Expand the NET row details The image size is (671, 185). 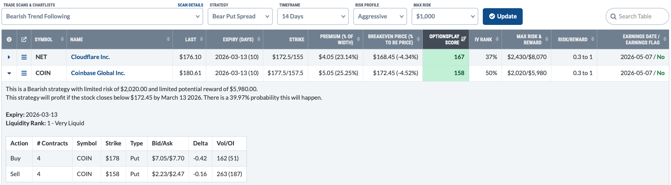click(x=9, y=57)
